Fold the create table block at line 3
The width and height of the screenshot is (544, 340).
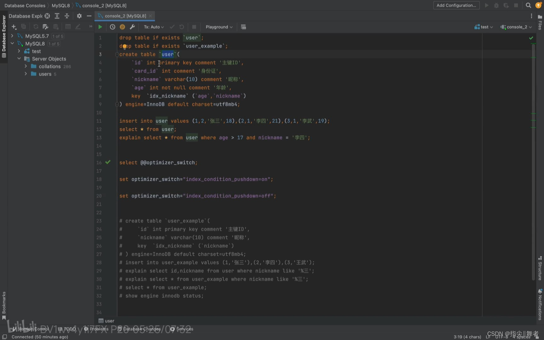117,54
